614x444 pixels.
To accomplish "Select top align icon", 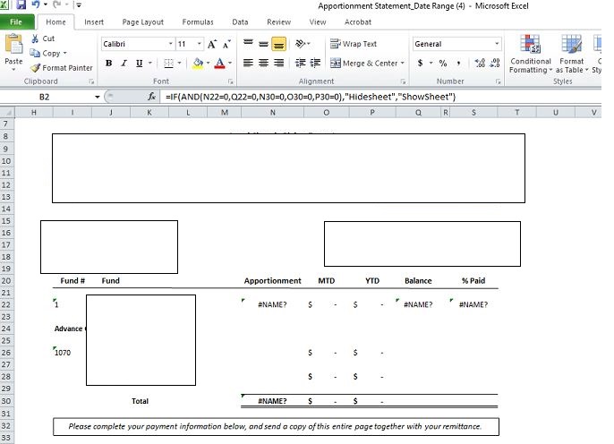I will coord(248,44).
